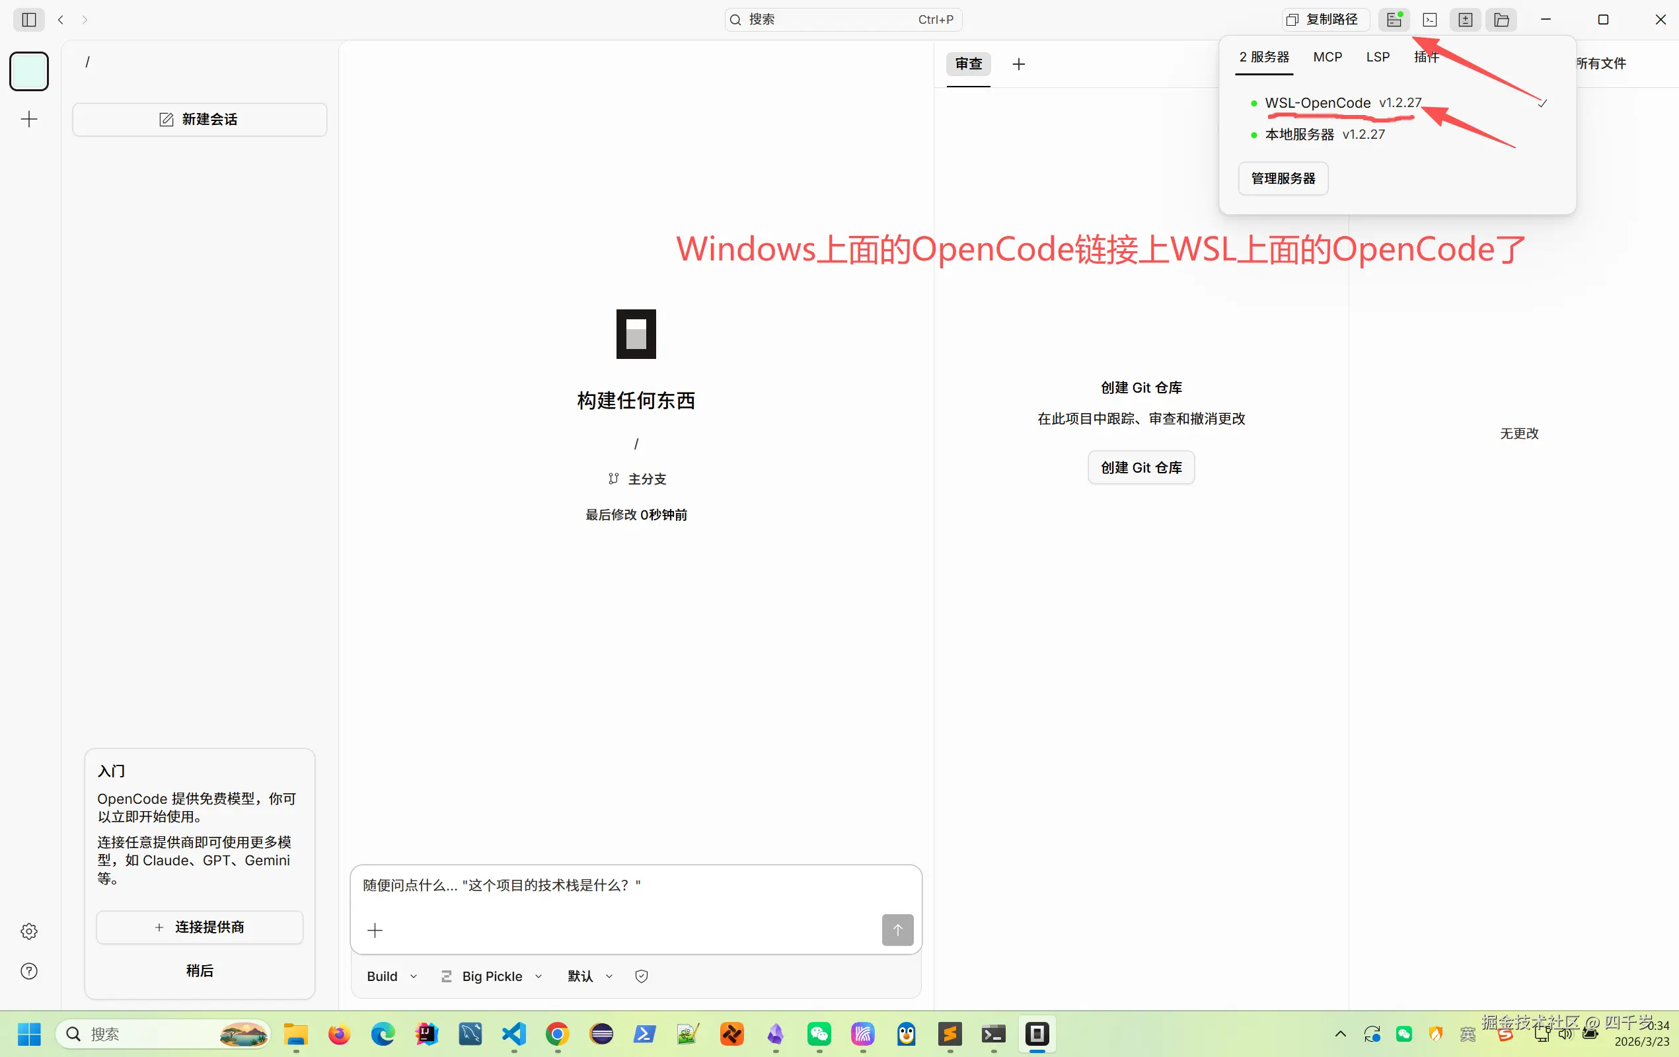The width and height of the screenshot is (1679, 1057).
Task: Open the server status icon in the toolbar
Action: tap(1394, 20)
